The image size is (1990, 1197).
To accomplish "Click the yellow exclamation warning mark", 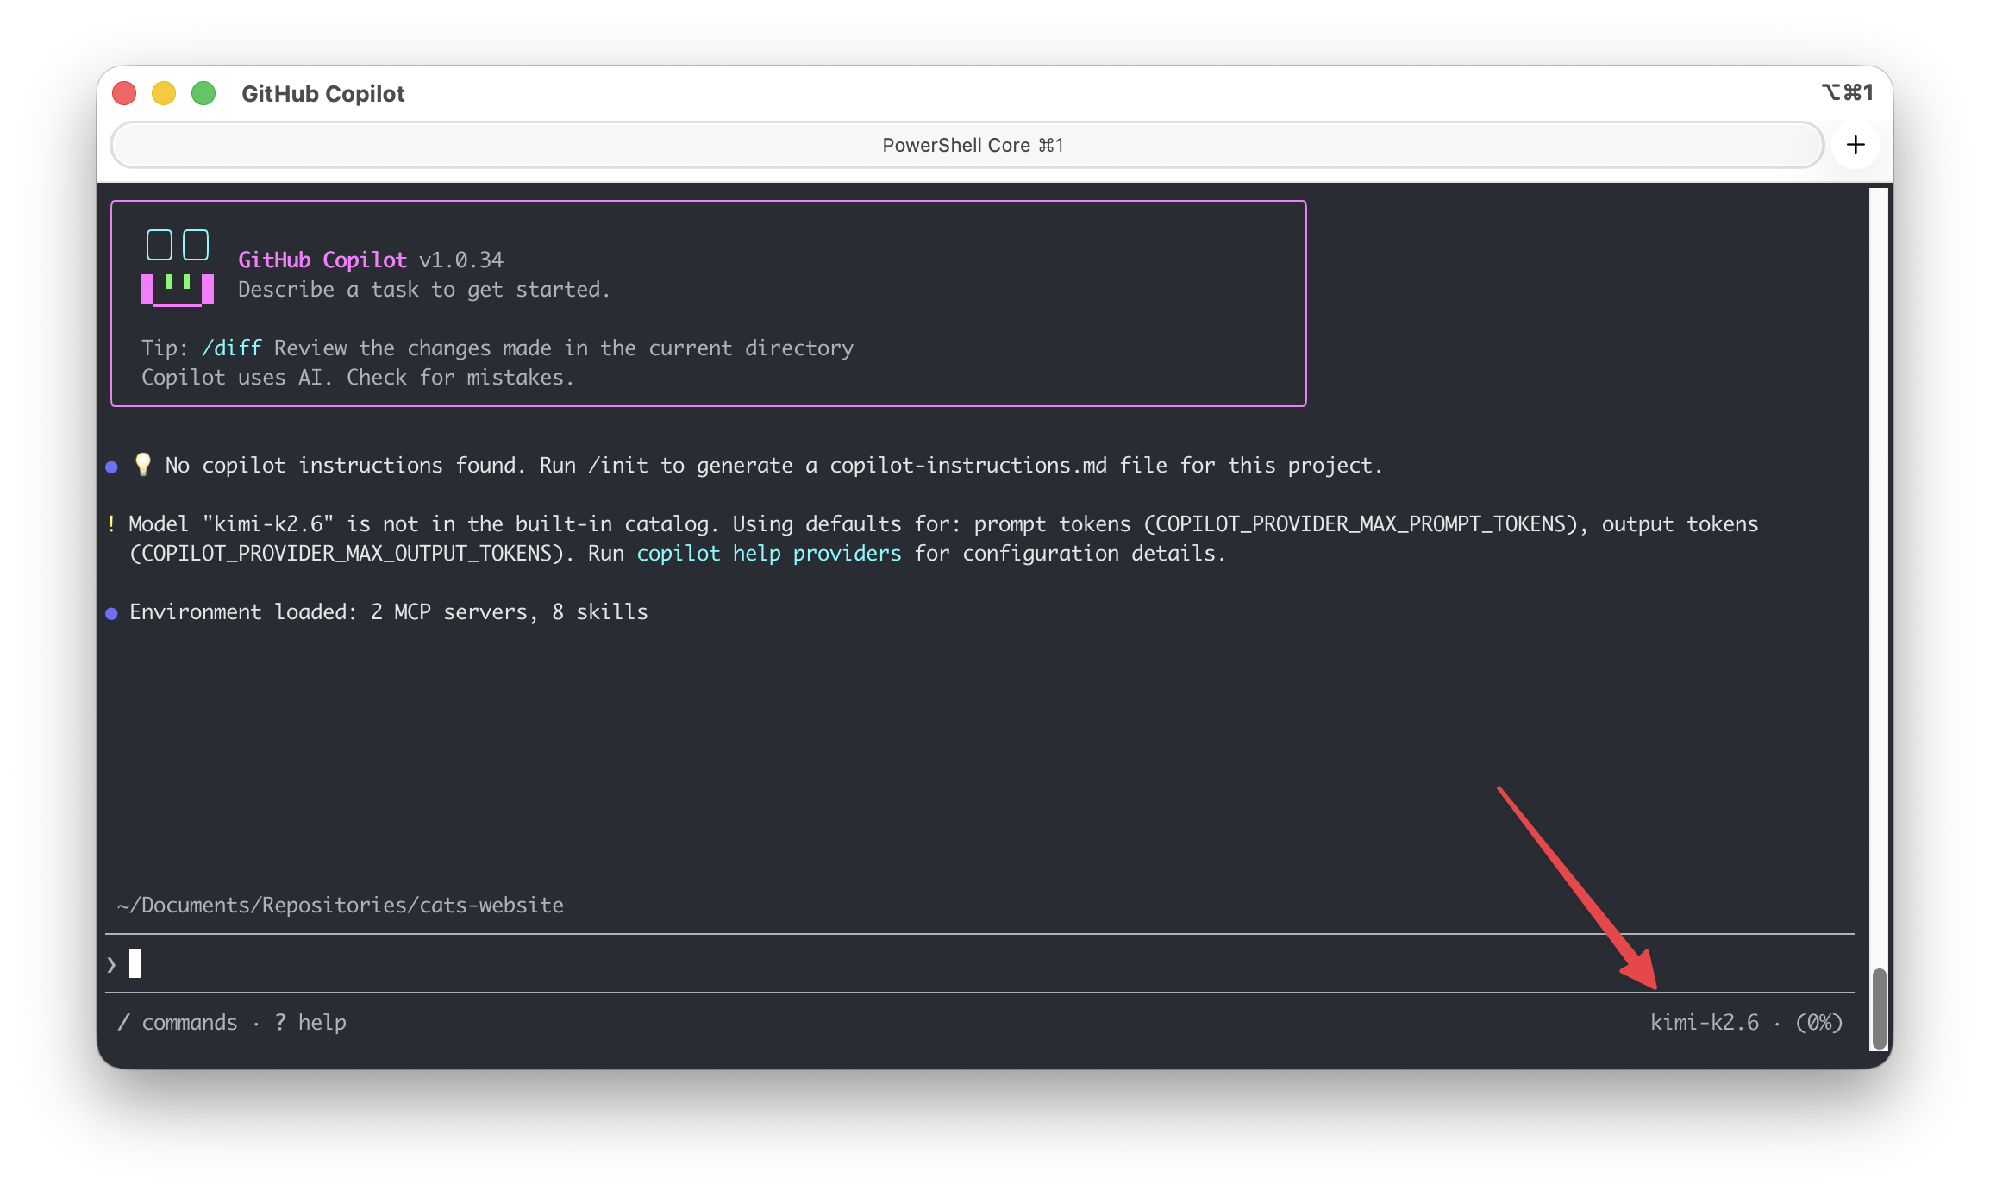I will click(111, 523).
